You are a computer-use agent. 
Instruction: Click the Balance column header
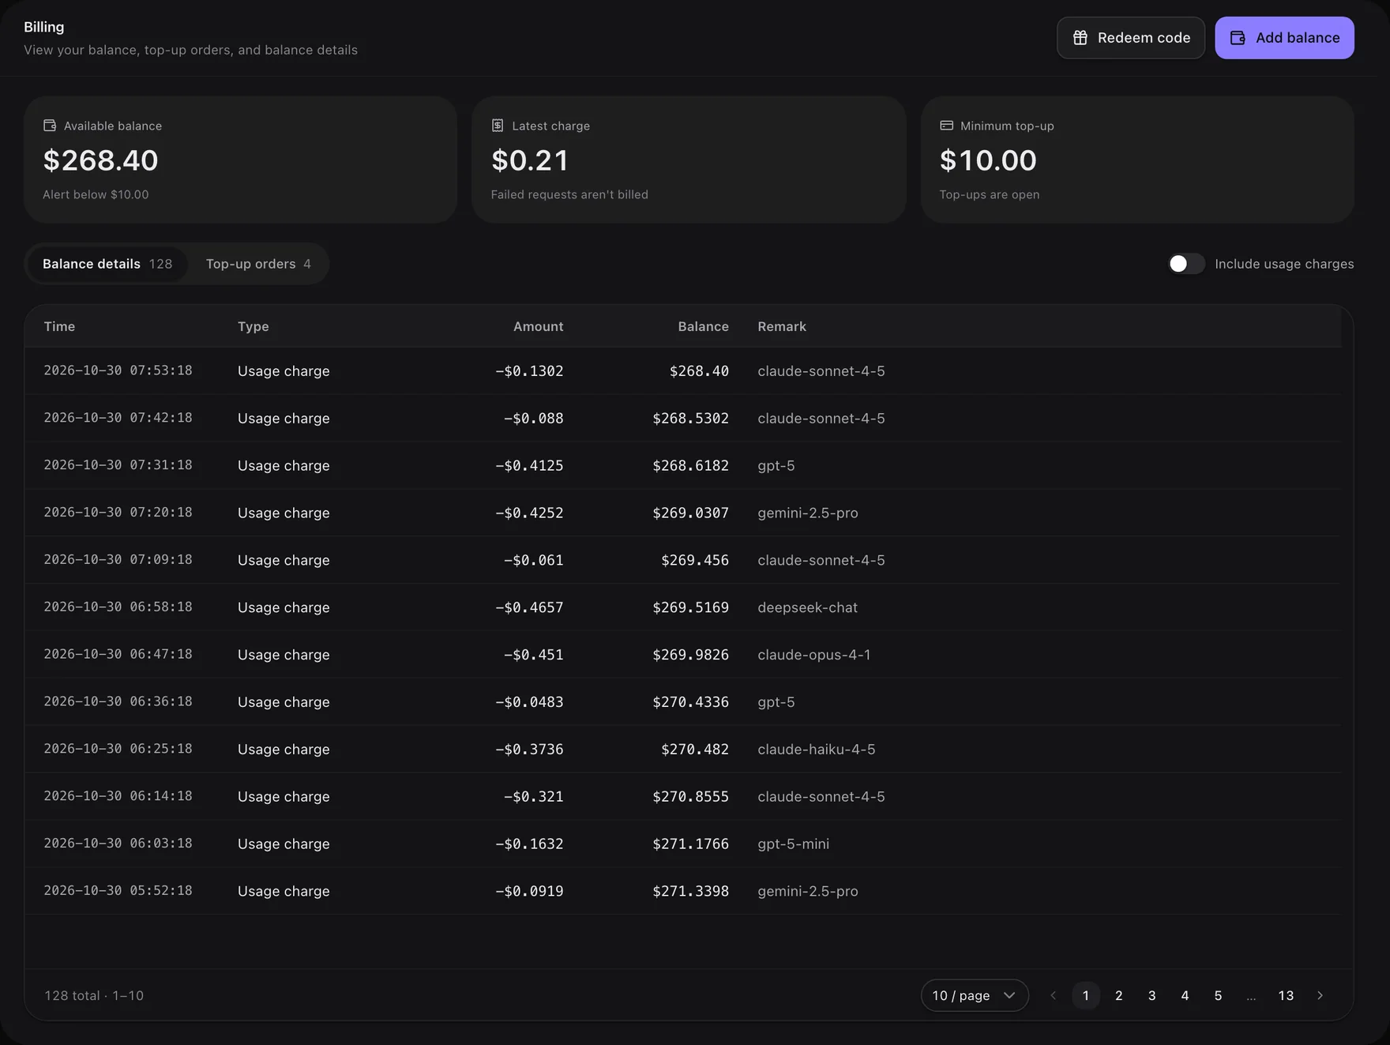pyautogui.click(x=703, y=326)
